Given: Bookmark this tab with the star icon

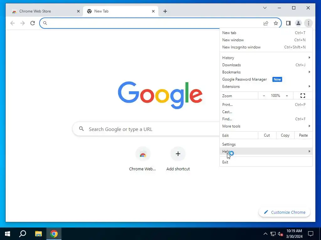Looking at the screenshot, I should click(x=276, y=23).
